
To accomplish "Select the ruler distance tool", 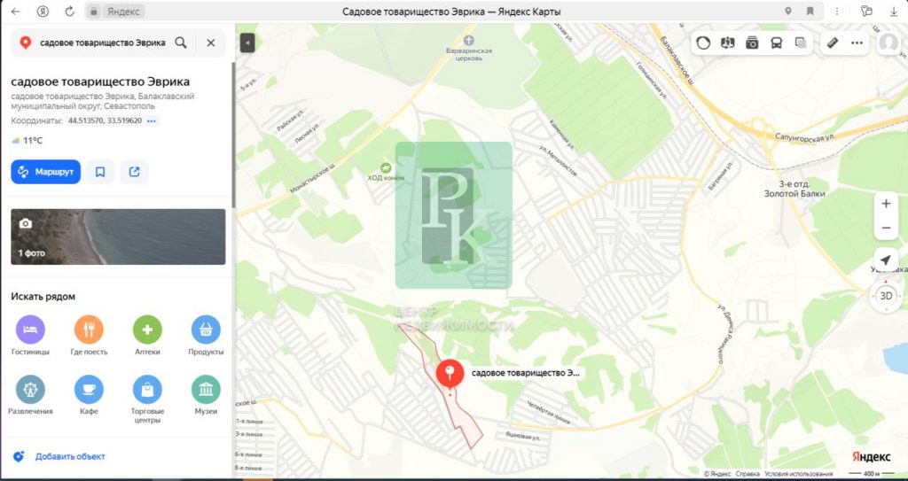I will tap(832, 43).
